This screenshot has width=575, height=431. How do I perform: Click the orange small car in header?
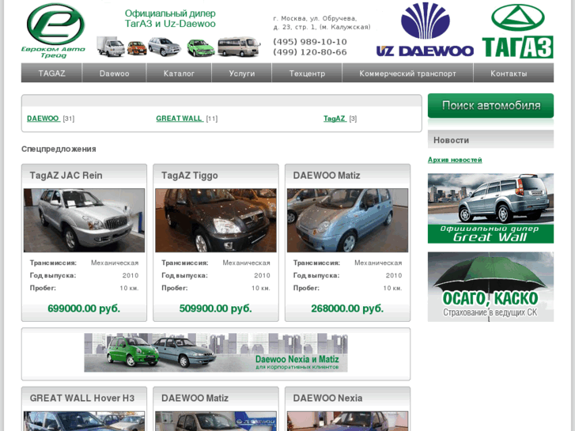pyautogui.click(x=137, y=48)
